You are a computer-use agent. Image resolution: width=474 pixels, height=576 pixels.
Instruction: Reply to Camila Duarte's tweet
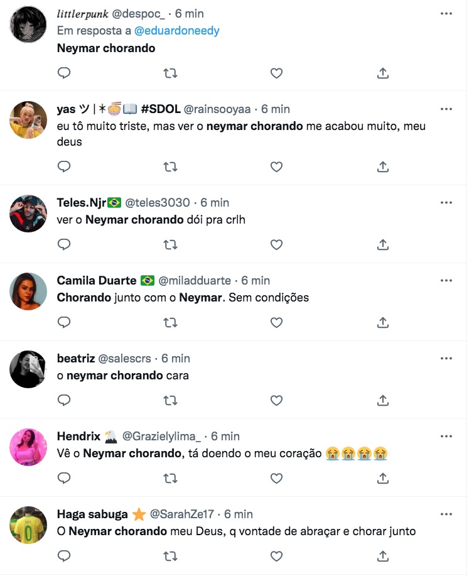pyautogui.click(x=64, y=322)
